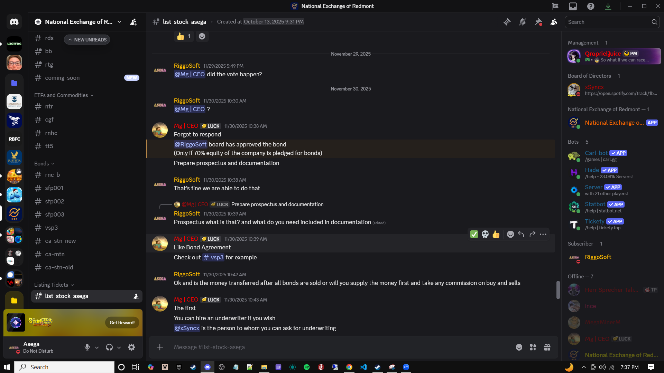Open the pinned messages panel
The height and width of the screenshot is (373, 664).
click(538, 21)
